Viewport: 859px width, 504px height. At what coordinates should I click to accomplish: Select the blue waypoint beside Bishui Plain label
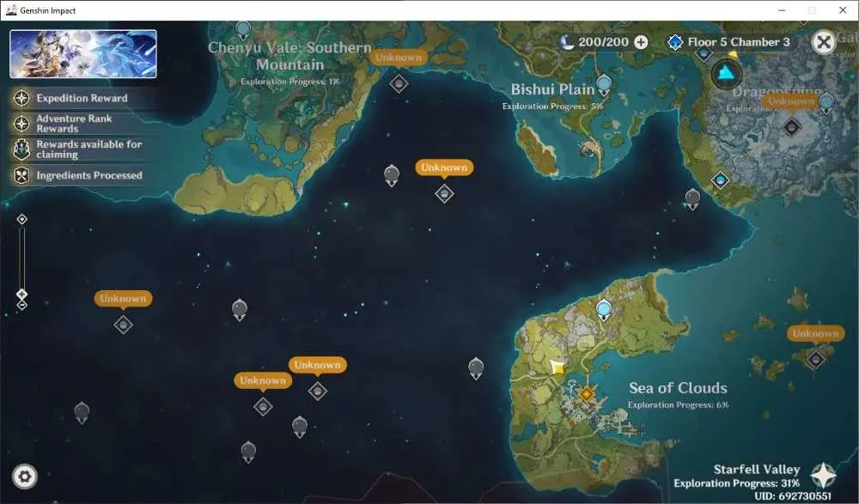604,85
